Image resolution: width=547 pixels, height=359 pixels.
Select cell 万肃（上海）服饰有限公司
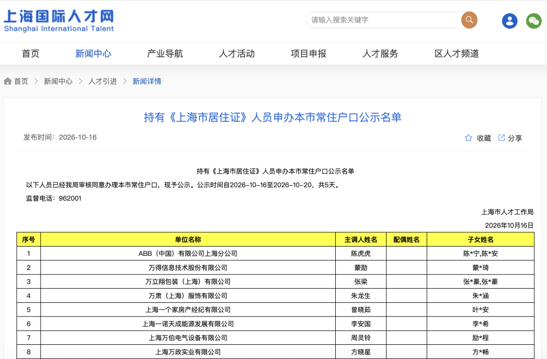point(188,296)
